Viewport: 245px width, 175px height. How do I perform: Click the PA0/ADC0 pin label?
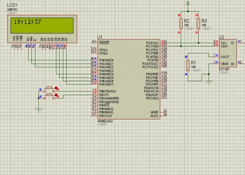(106, 60)
